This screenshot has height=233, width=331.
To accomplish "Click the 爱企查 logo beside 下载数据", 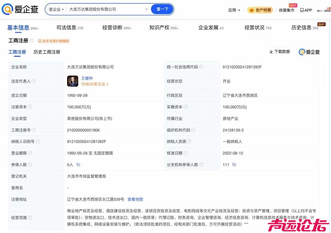I will pyautogui.click(x=309, y=52).
